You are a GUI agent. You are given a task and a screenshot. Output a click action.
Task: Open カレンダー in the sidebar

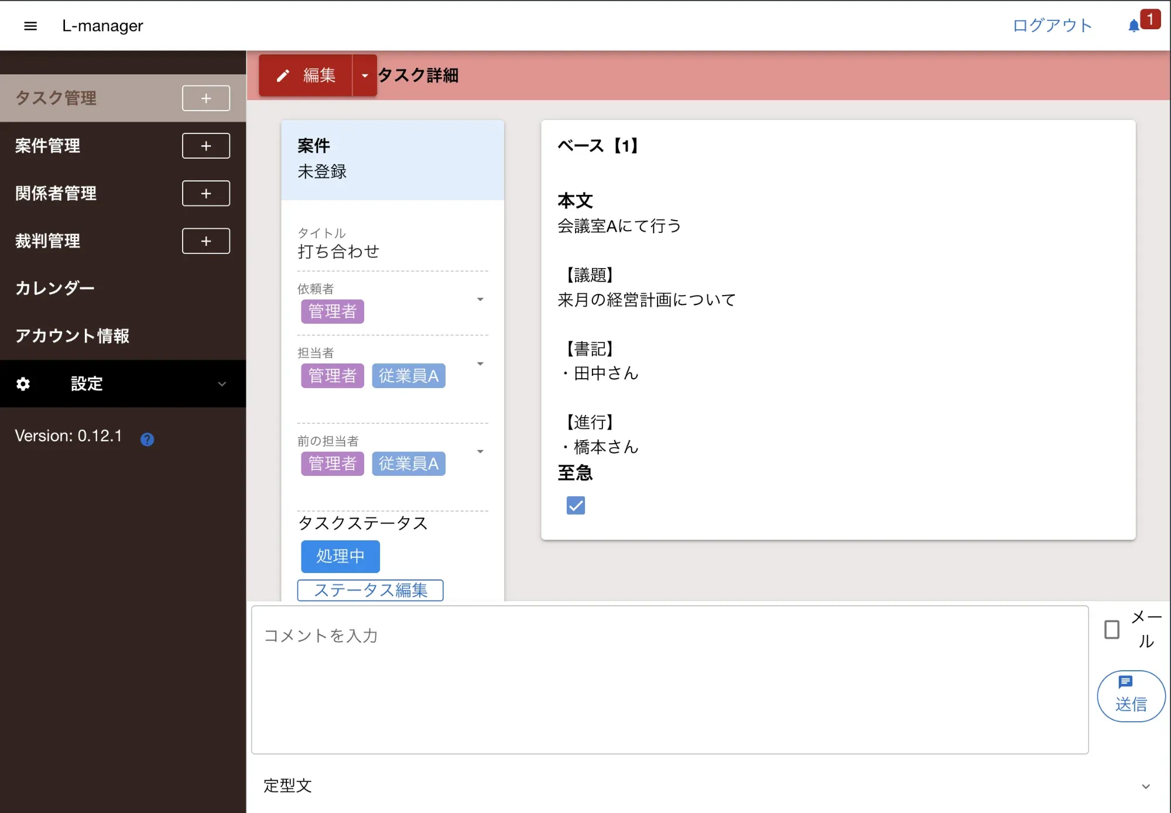click(x=55, y=289)
